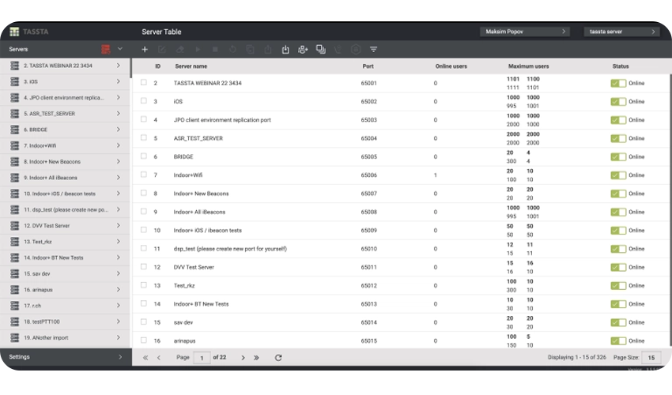Open 4. JPO client environment sidebar item
This screenshot has width=672, height=395.
65,98
